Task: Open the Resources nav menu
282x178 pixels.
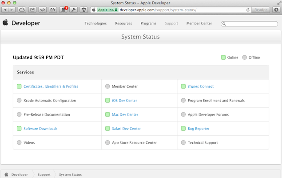Action: (x=123, y=24)
